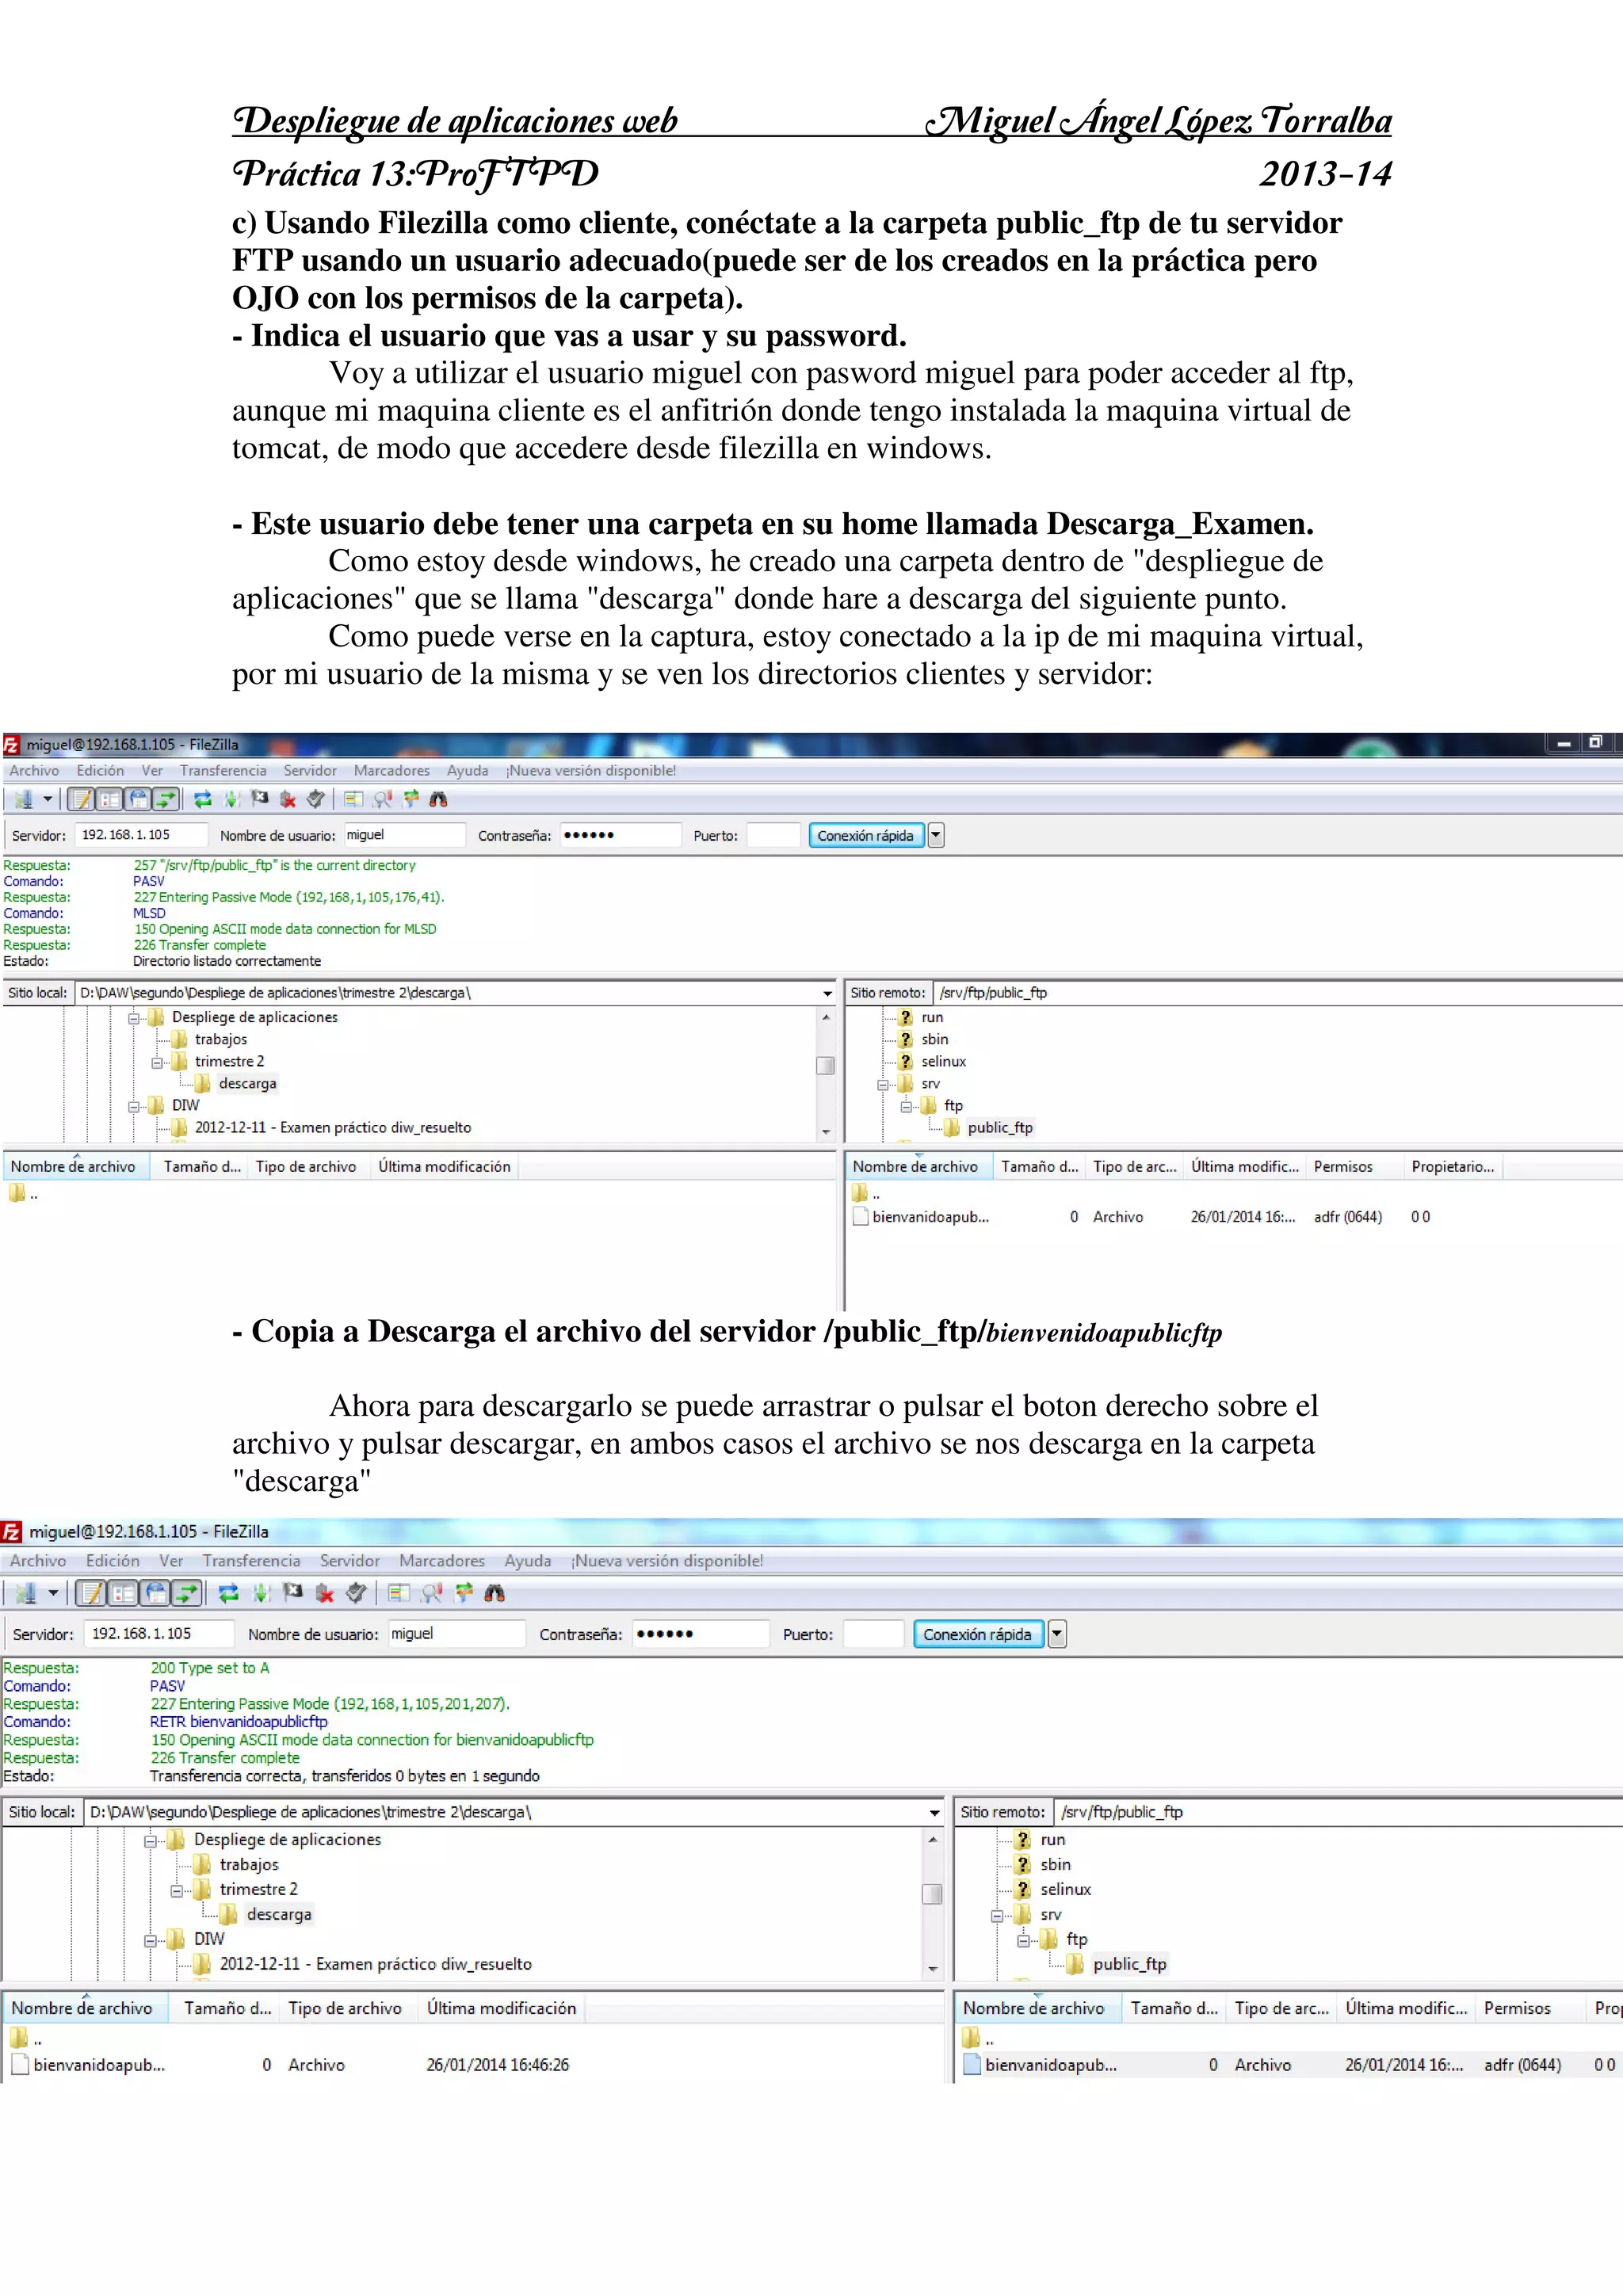Open quick-connect history arrow in upper FileZilla
The width and height of the screenshot is (1623, 2296).
(x=936, y=835)
